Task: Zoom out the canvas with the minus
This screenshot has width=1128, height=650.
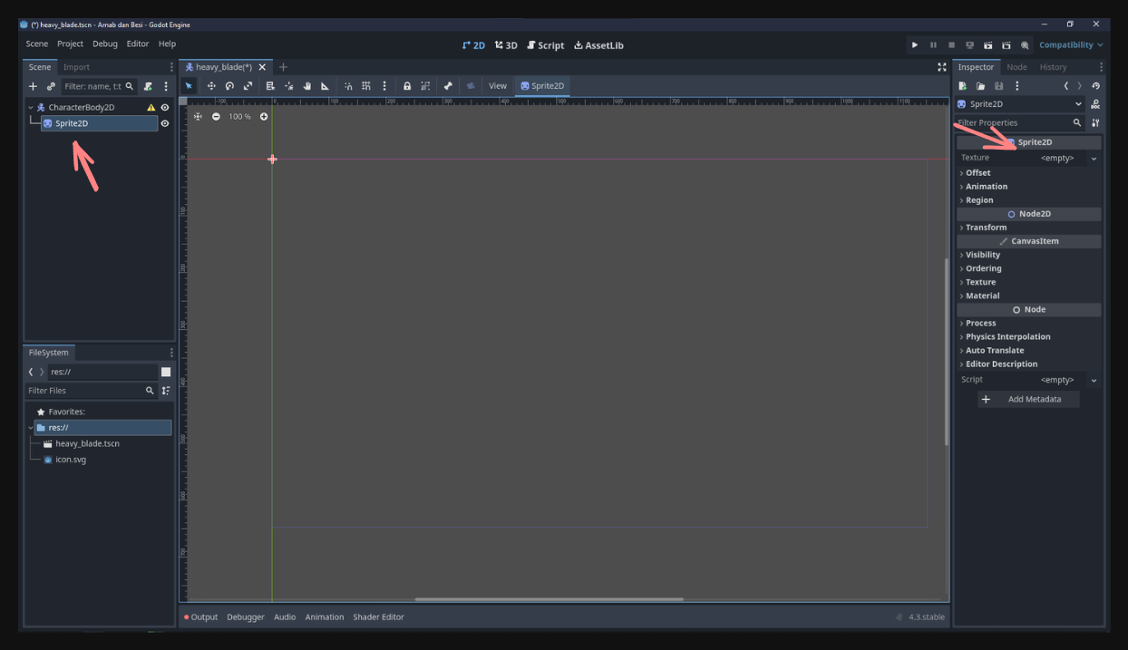Action: pyautogui.click(x=216, y=116)
